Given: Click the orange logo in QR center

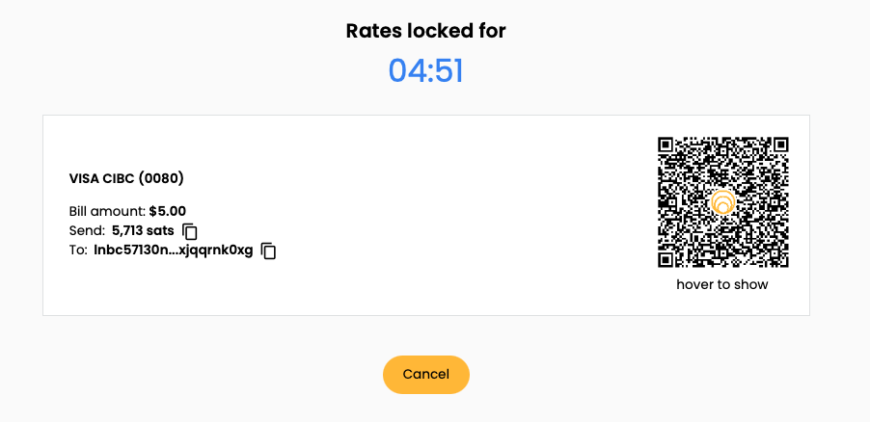Looking at the screenshot, I should coord(723,202).
